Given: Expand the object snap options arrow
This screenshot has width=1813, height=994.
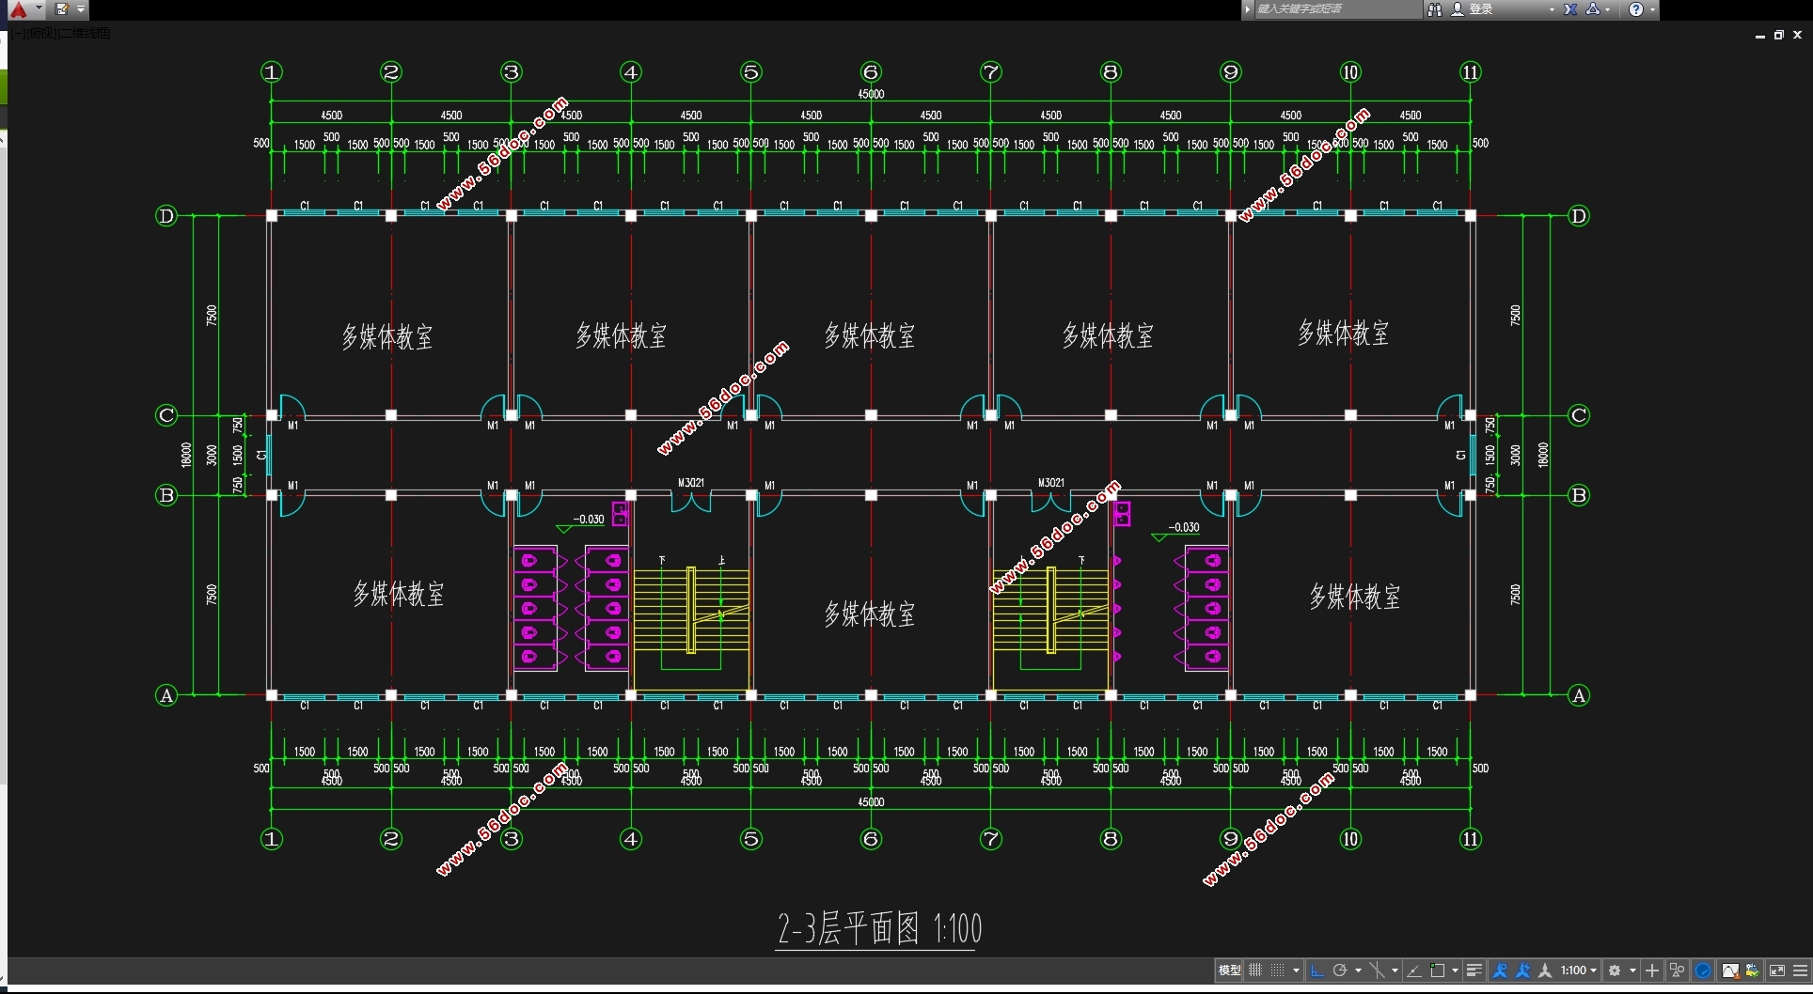Looking at the screenshot, I should coord(1455,971).
